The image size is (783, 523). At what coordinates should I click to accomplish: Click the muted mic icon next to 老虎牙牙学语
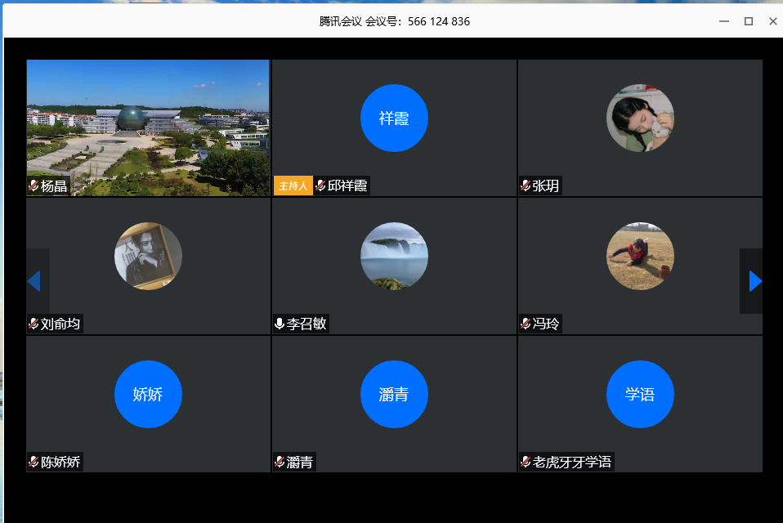(x=526, y=463)
